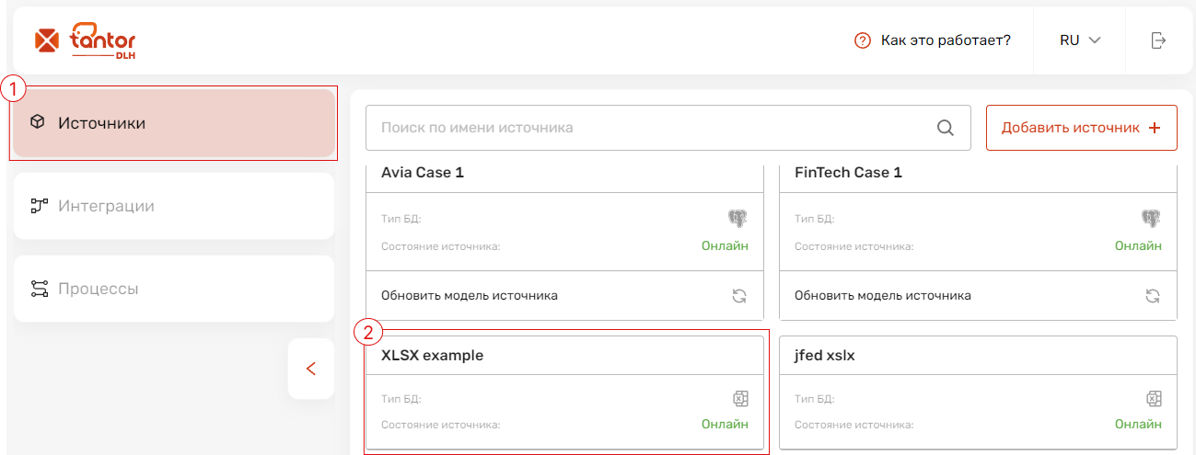Screen dimensions: 1196x455
Task: Click the Tantor DLH logo
Action: (x=85, y=40)
